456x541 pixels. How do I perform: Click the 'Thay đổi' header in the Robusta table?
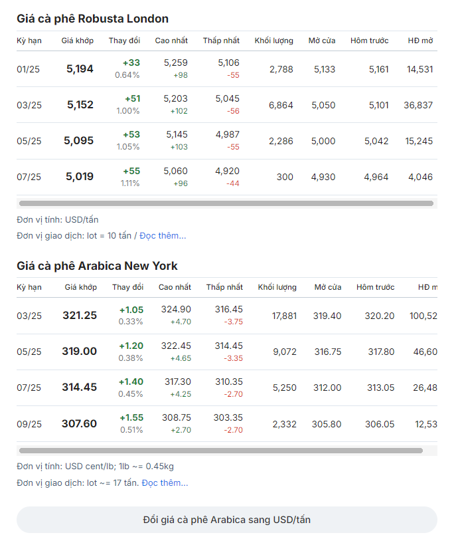click(x=124, y=41)
